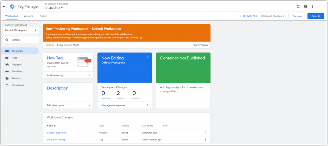
Task: Switch to the Versions tab
Action: [29, 16]
